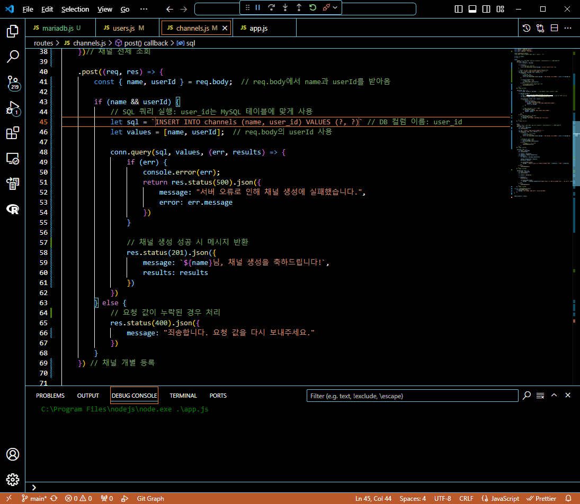Click the main* branch in status bar
This screenshot has height=504, width=580.
coord(34,499)
